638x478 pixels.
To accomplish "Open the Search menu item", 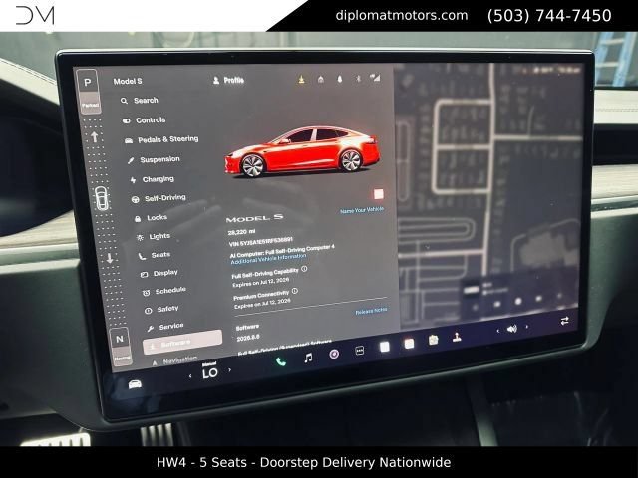I will pyautogui.click(x=140, y=100).
